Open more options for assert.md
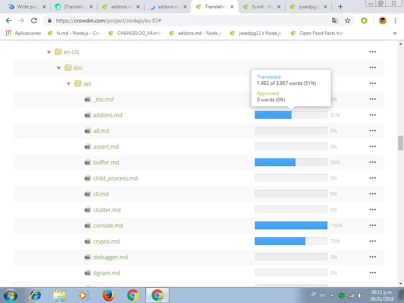The width and height of the screenshot is (404, 303). [x=372, y=146]
